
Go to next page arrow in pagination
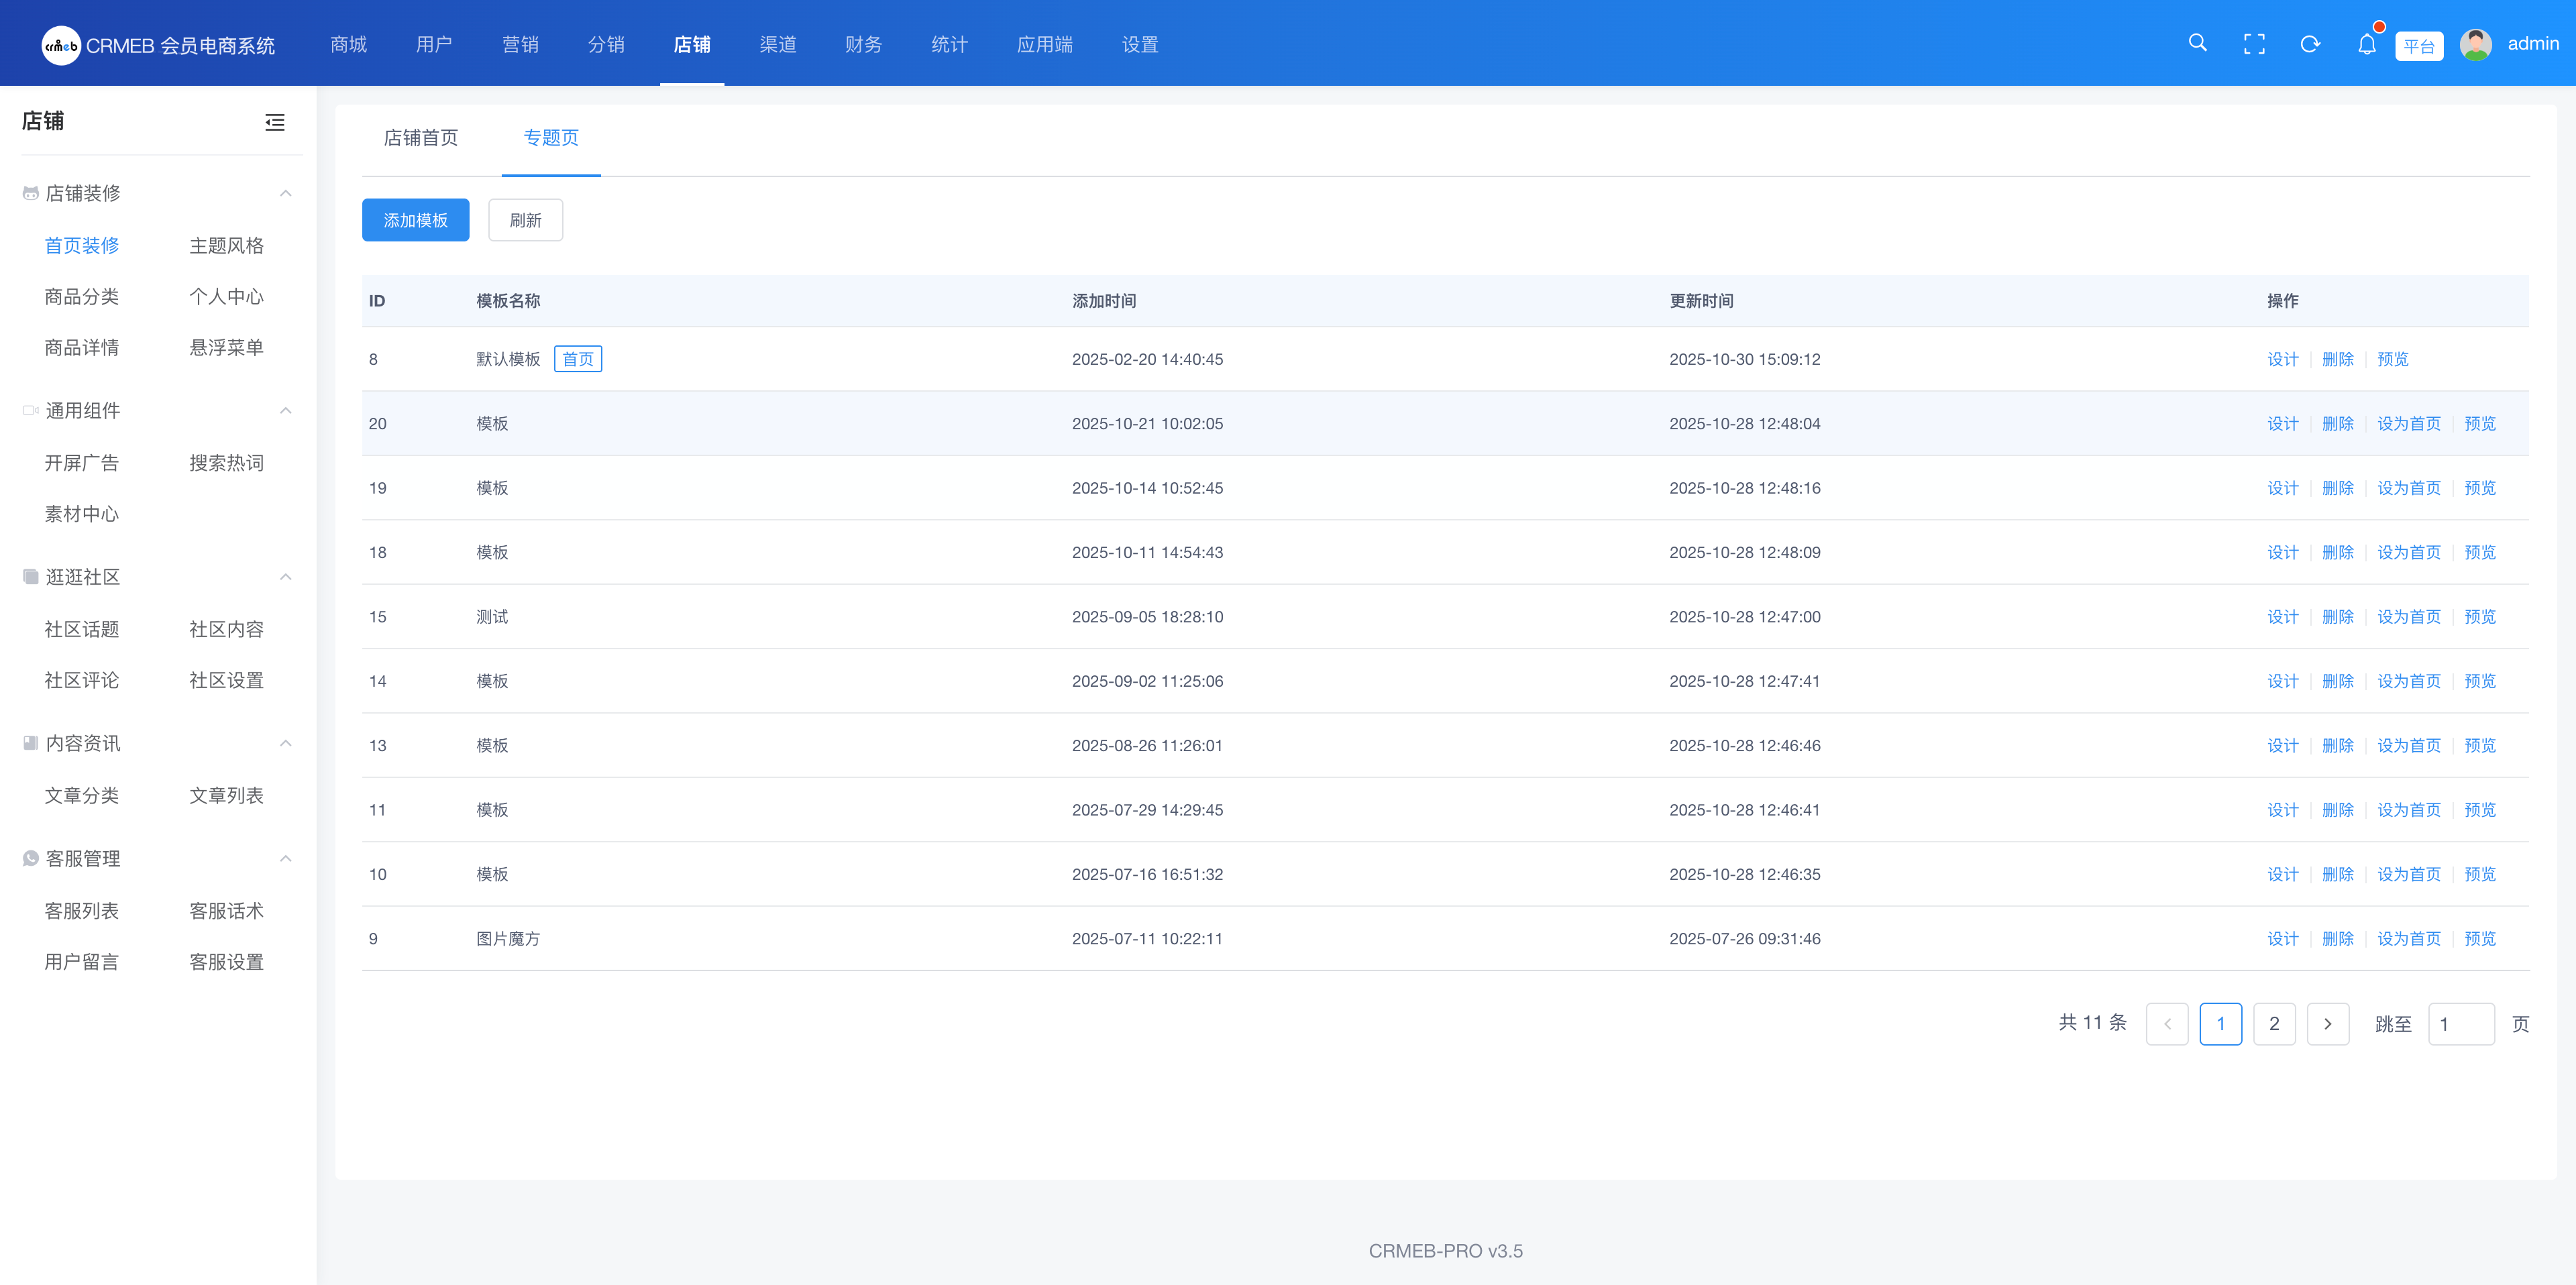(x=2327, y=1024)
